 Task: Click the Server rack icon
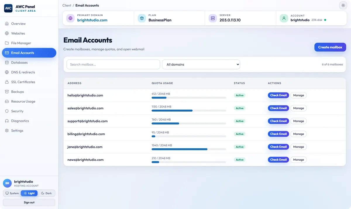(213, 18)
